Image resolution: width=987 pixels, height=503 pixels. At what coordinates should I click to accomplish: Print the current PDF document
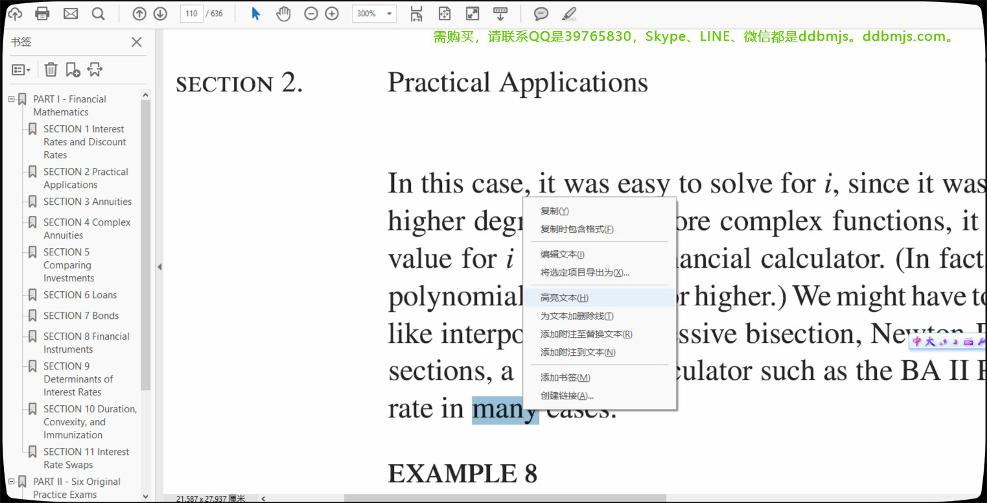[41, 13]
